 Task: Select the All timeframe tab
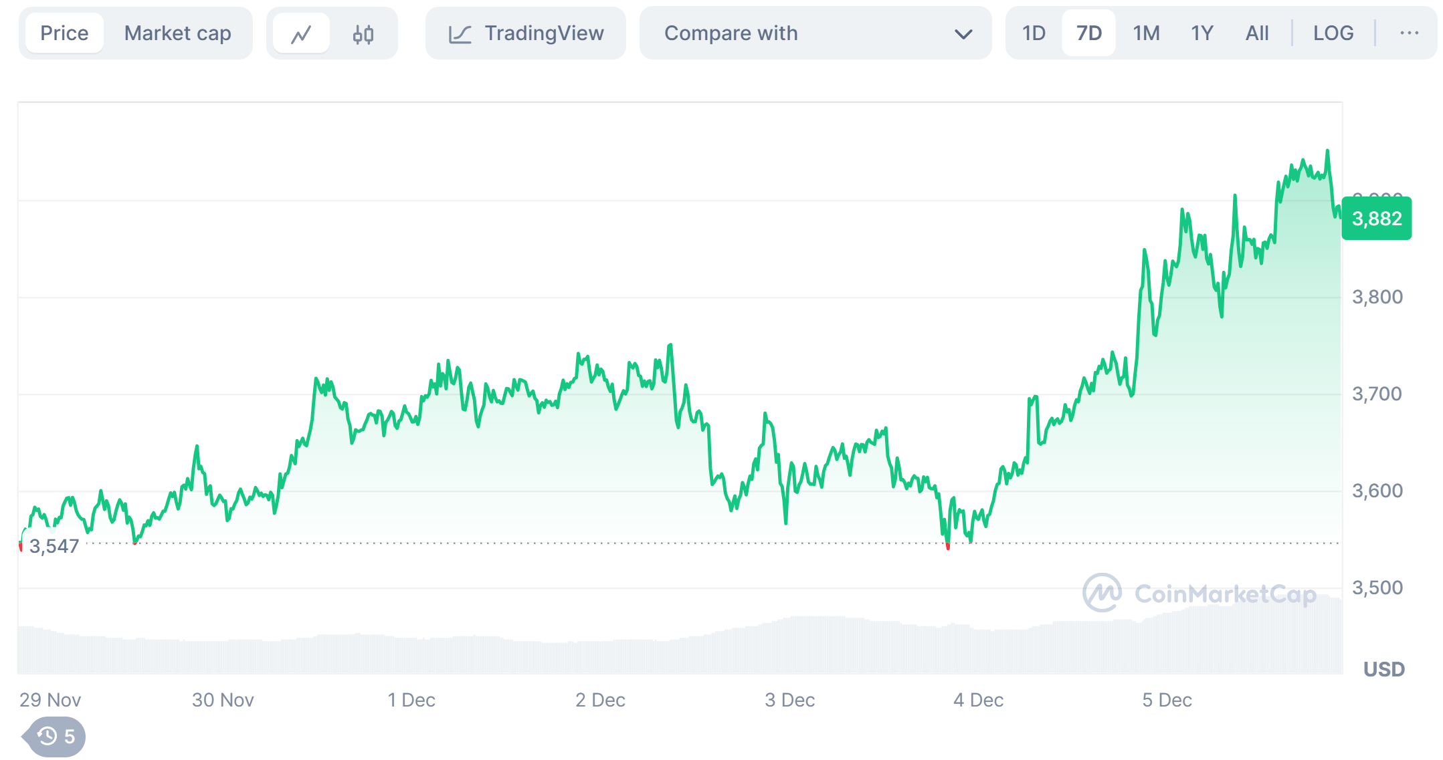pos(1256,32)
